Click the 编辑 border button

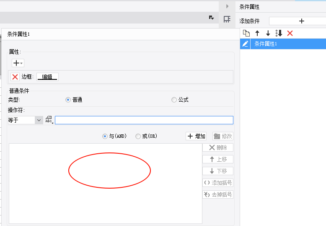point(47,77)
